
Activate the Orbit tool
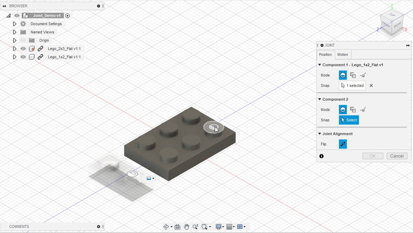point(167,226)
